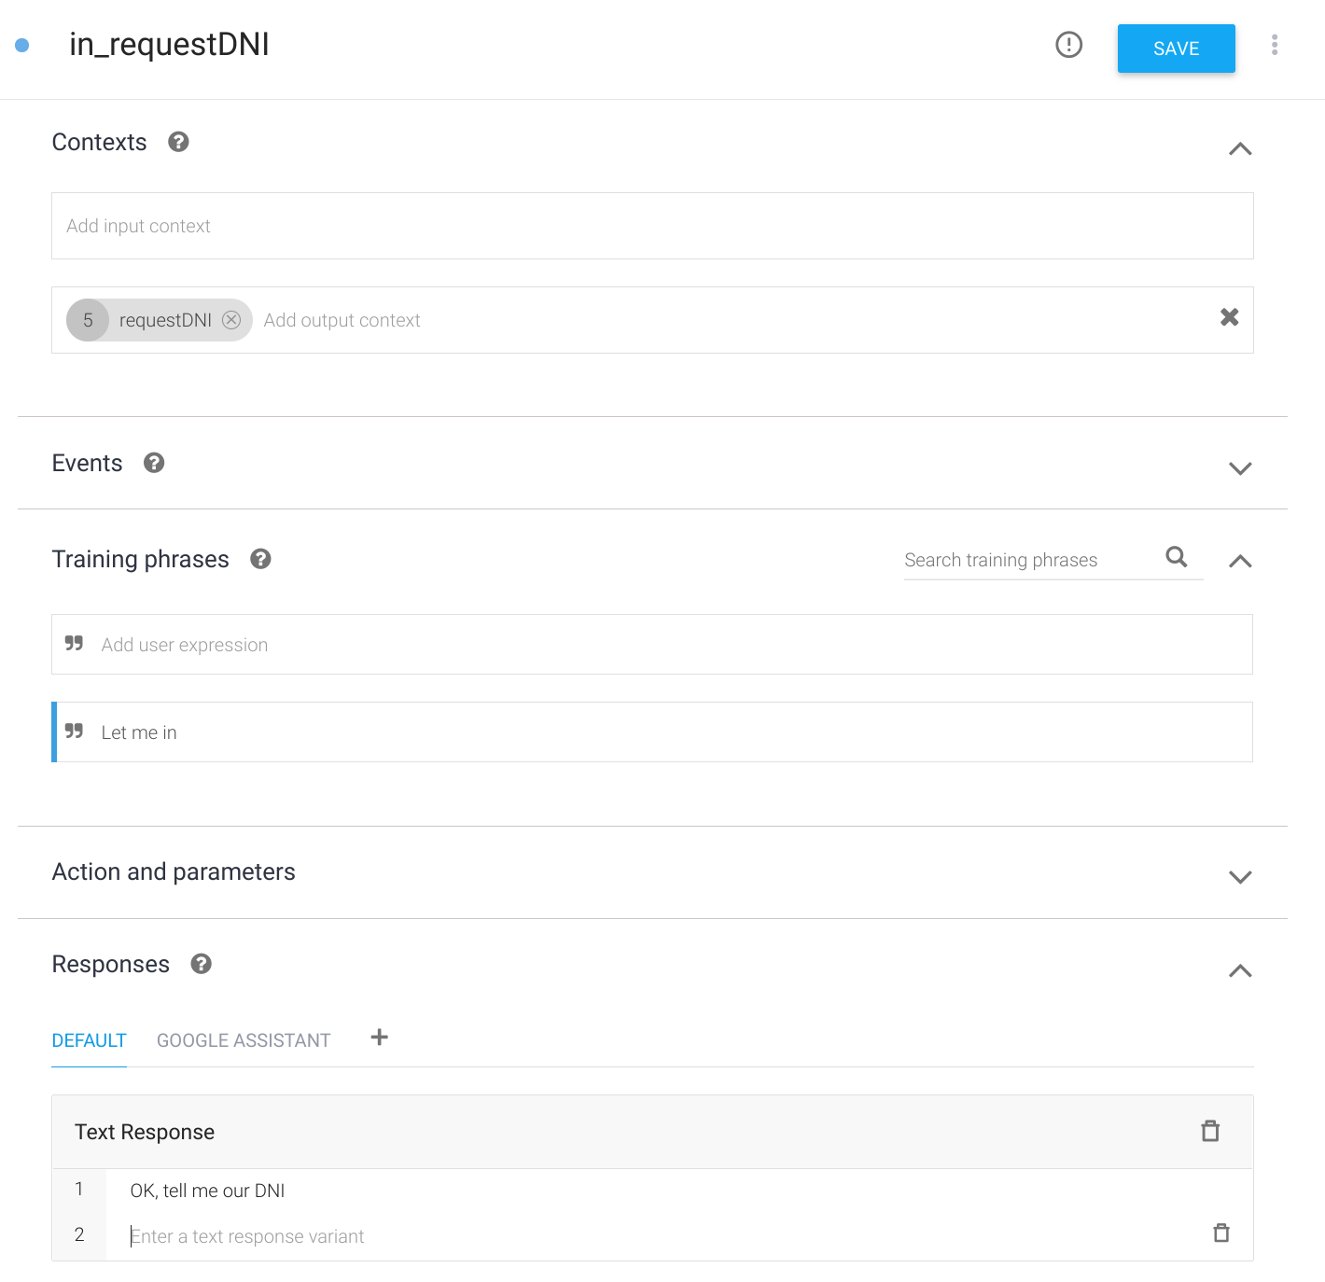The width and height of the screenshot is (1325, 1282).
Task: Expand Action and parameters section
Action: [x=1240, y=877]
